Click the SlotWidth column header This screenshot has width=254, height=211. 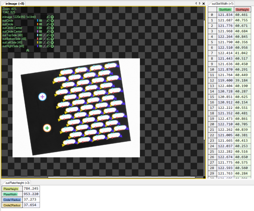pos(225,10)
